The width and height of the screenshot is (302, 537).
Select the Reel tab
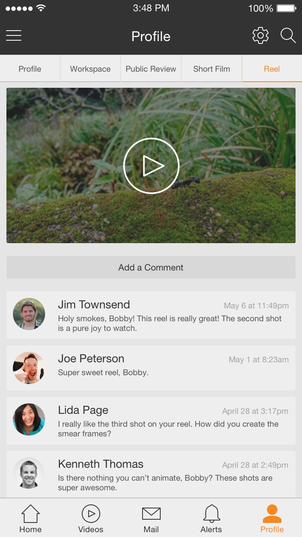(x=272, y=69)
